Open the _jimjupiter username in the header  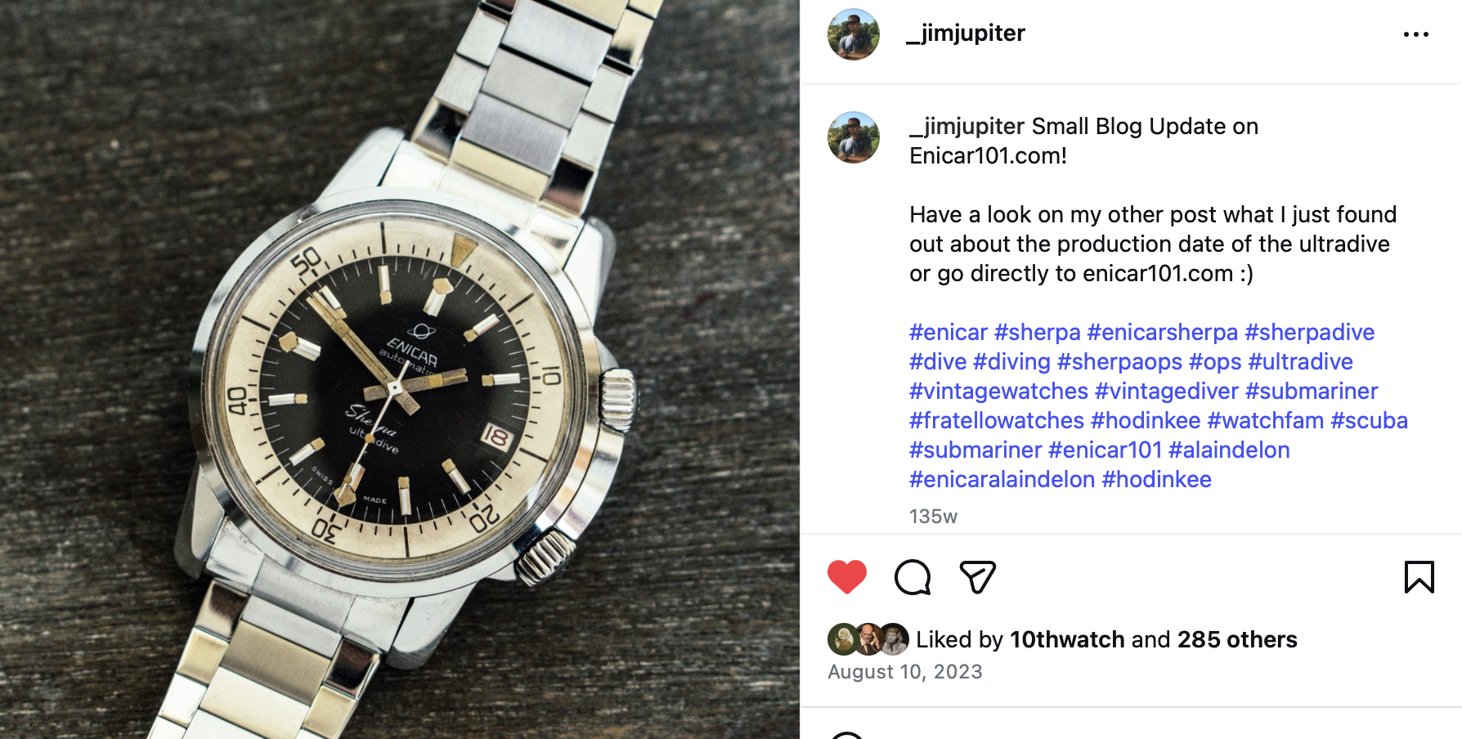(x=966, y=34)
